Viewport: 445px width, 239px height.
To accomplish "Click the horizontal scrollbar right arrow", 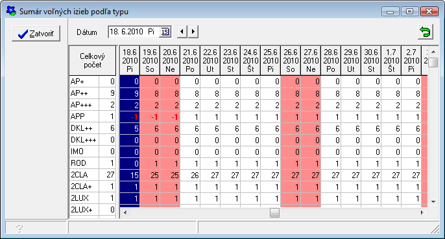I will 422,212.
